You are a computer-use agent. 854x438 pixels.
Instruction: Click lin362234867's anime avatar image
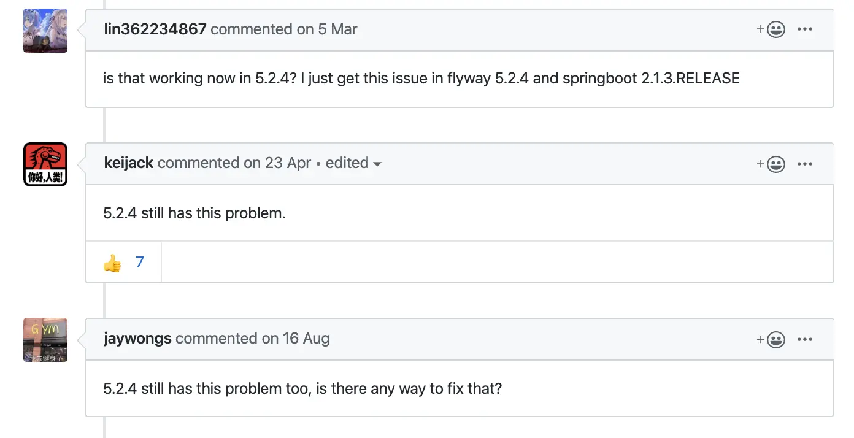pyautogui.click(x=45, y=31)
